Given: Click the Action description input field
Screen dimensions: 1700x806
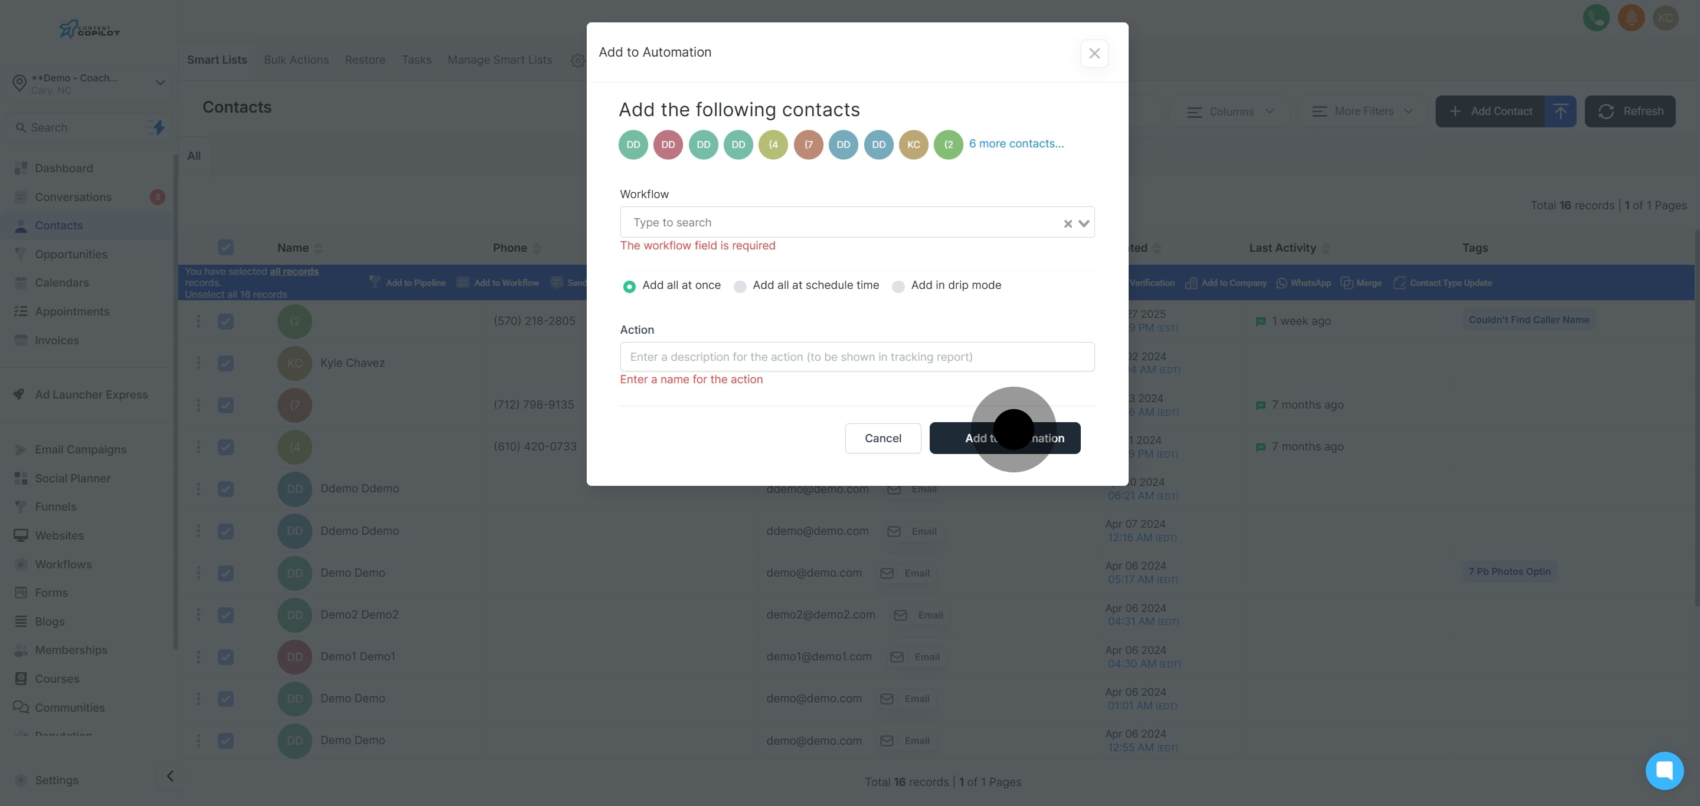Looking at the screenshot, I should (856, 357).
